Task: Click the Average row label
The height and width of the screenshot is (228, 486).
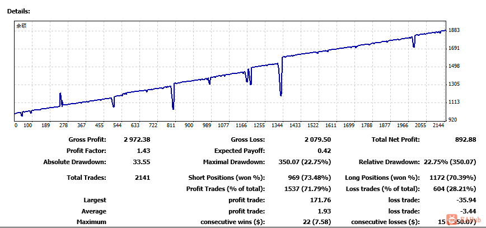Action: click(x=94, y=212)
